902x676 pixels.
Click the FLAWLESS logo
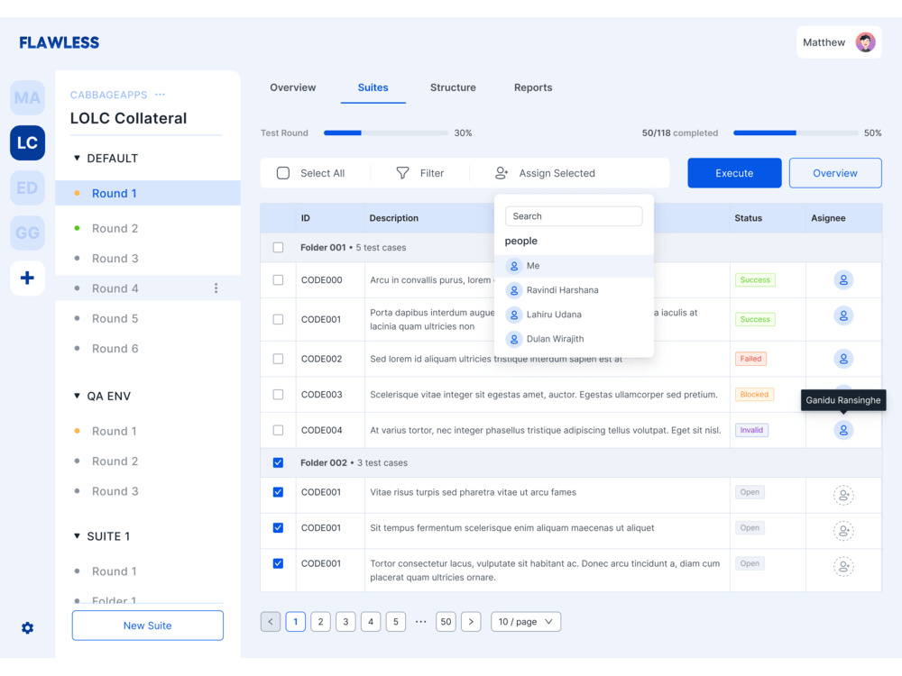[x=60, y=42]
